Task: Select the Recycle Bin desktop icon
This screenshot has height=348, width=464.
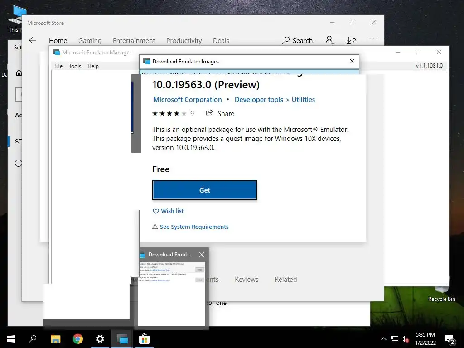Action: 441,293
